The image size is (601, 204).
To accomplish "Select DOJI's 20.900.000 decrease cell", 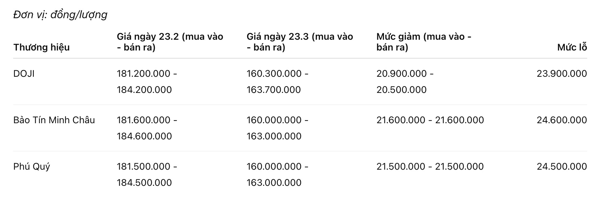I will [405, 81].
